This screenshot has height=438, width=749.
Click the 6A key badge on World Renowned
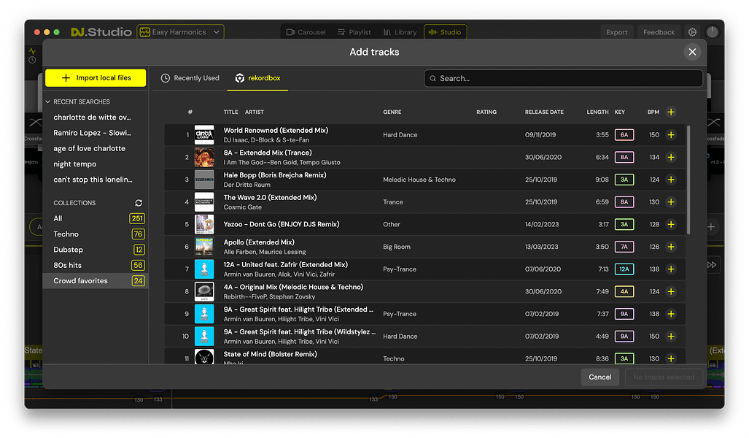pos(624,135)
